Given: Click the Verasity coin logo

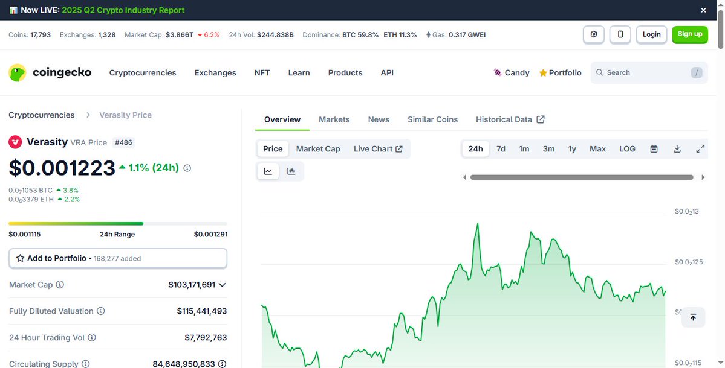Looking at the screenshot, I should (x=15, y=142).
